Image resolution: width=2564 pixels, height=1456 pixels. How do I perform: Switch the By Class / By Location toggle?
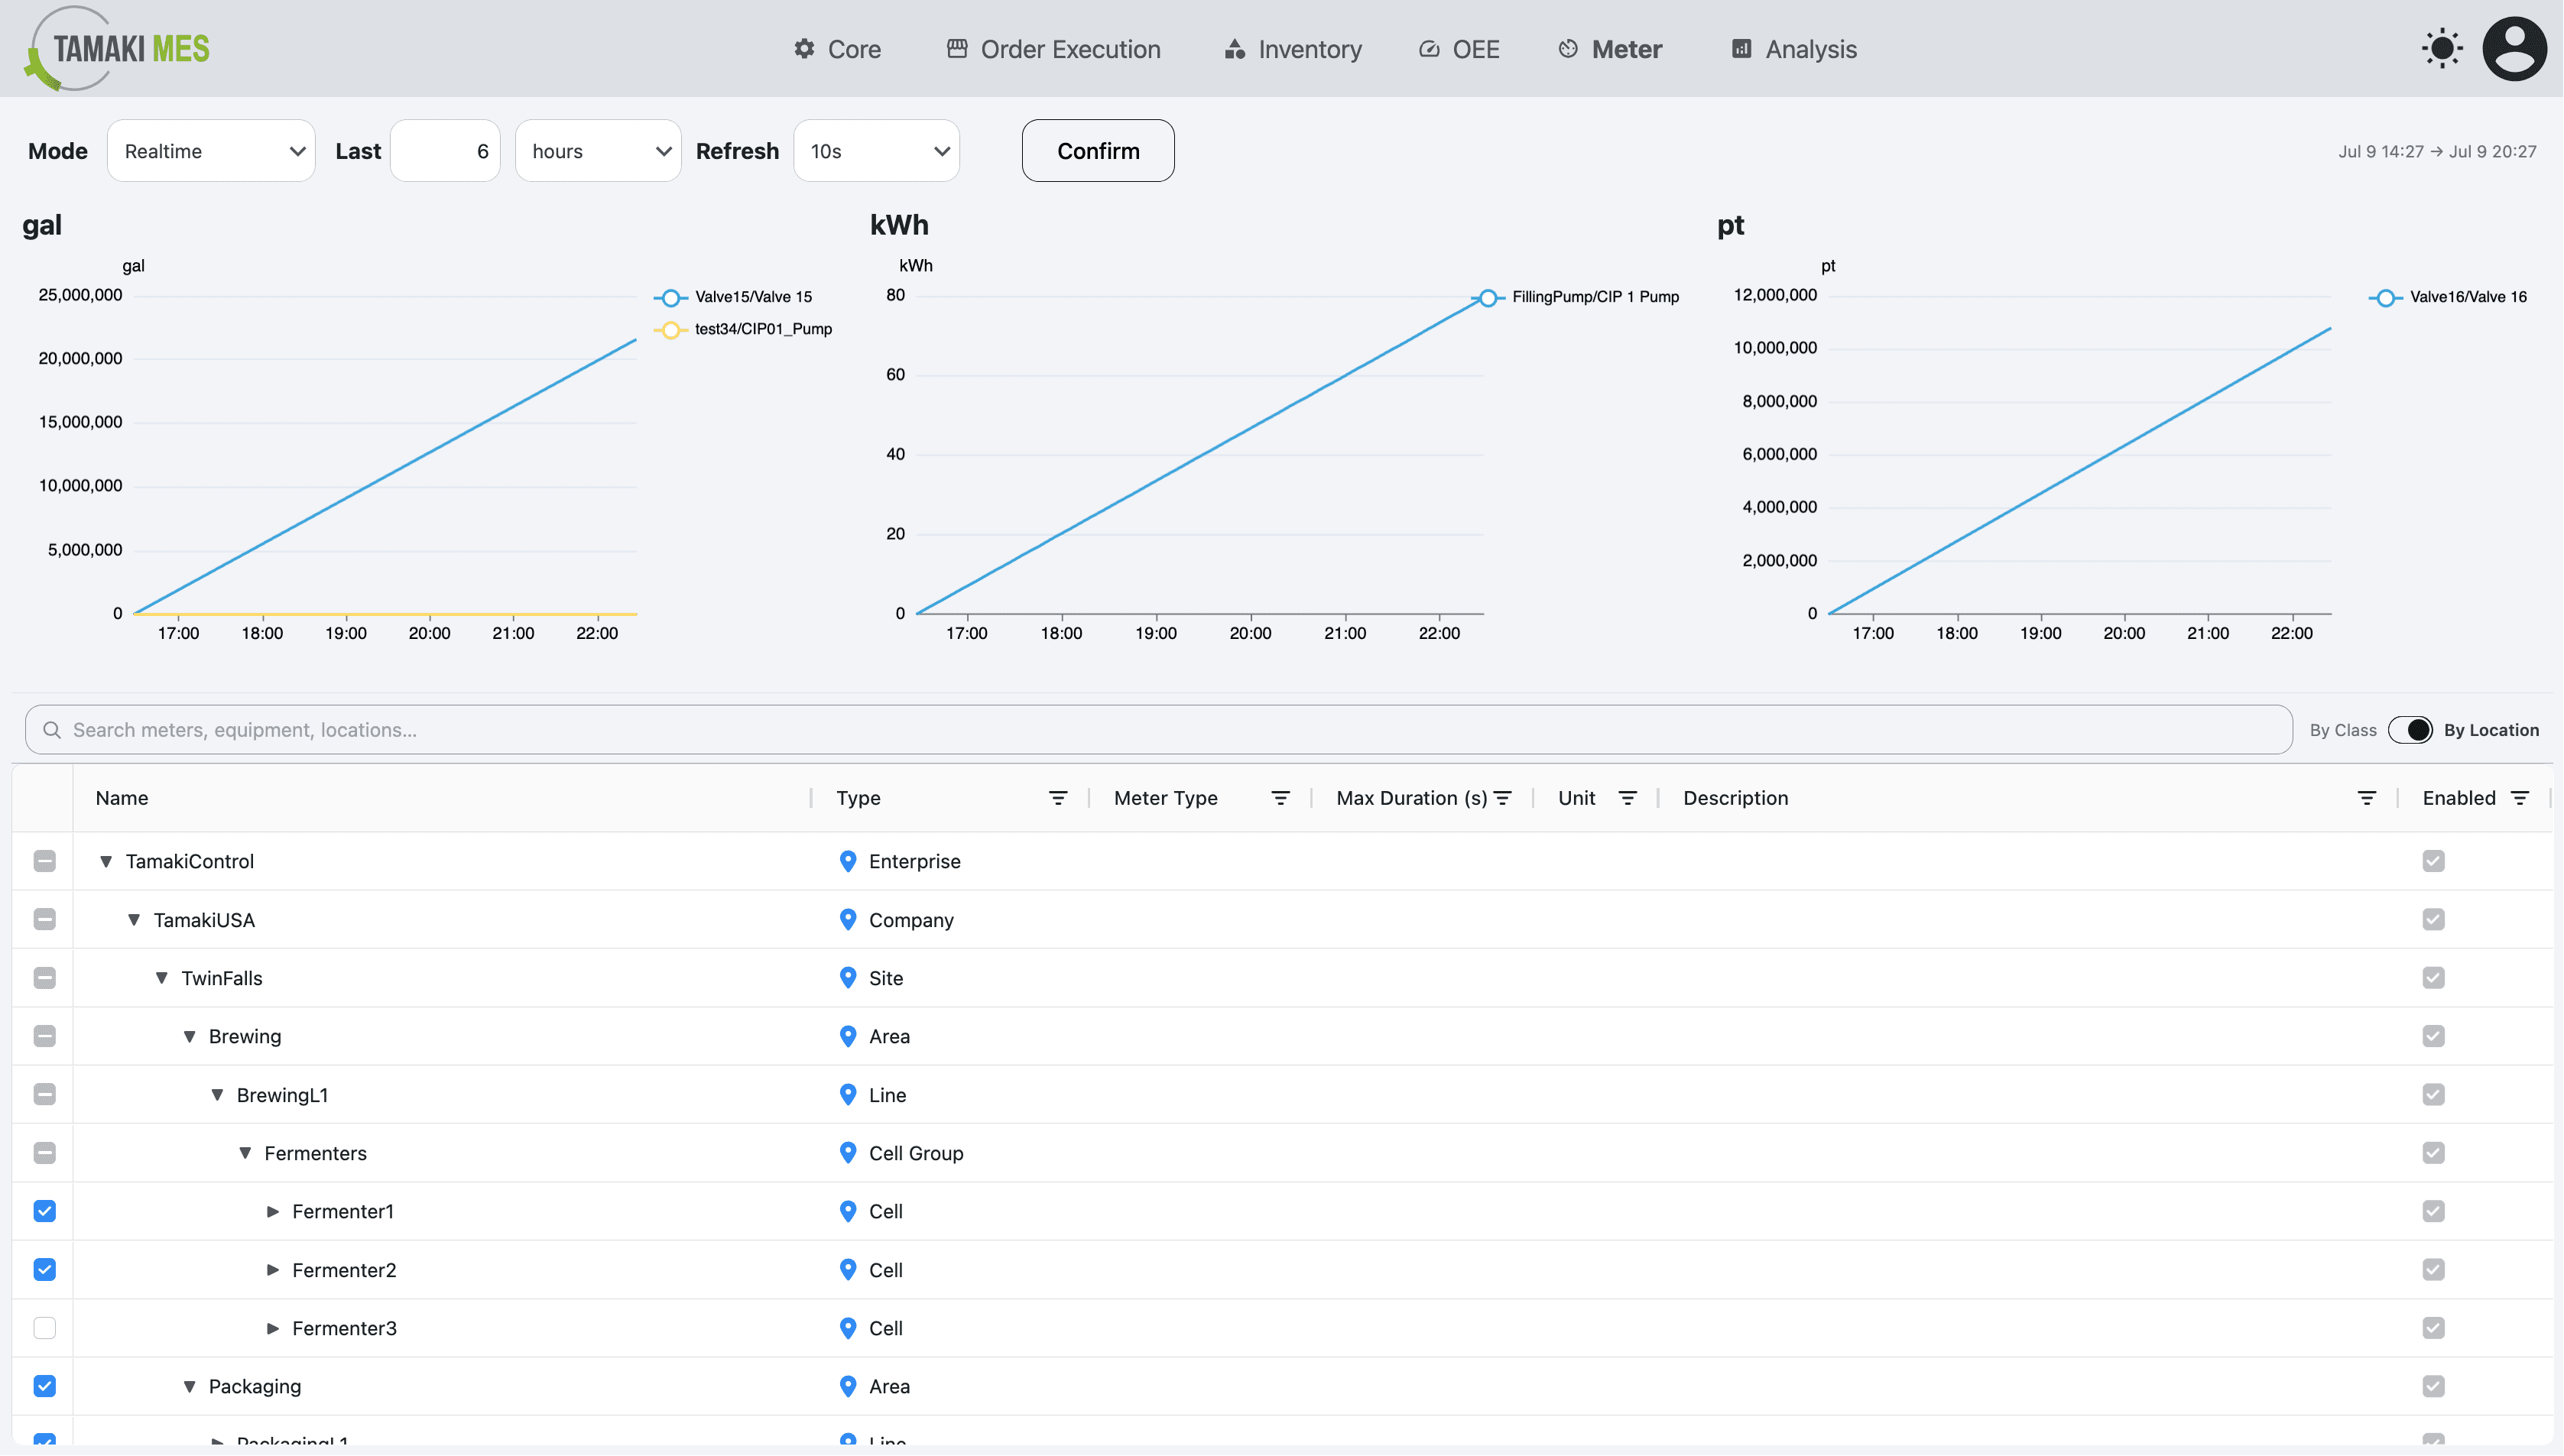click(2410, 730)
